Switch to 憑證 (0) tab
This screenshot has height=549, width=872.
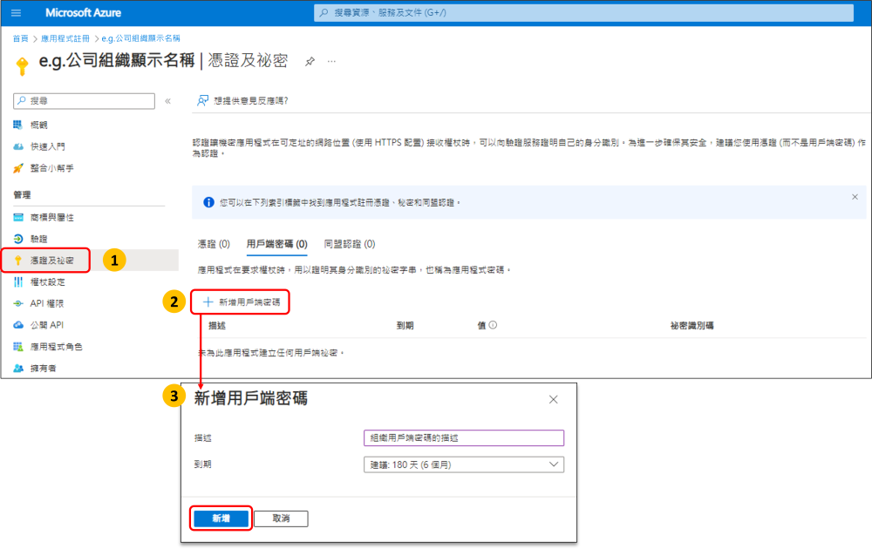(x=214, y=244)
